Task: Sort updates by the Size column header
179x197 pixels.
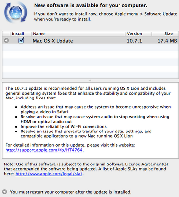Action: pos(165,33)
